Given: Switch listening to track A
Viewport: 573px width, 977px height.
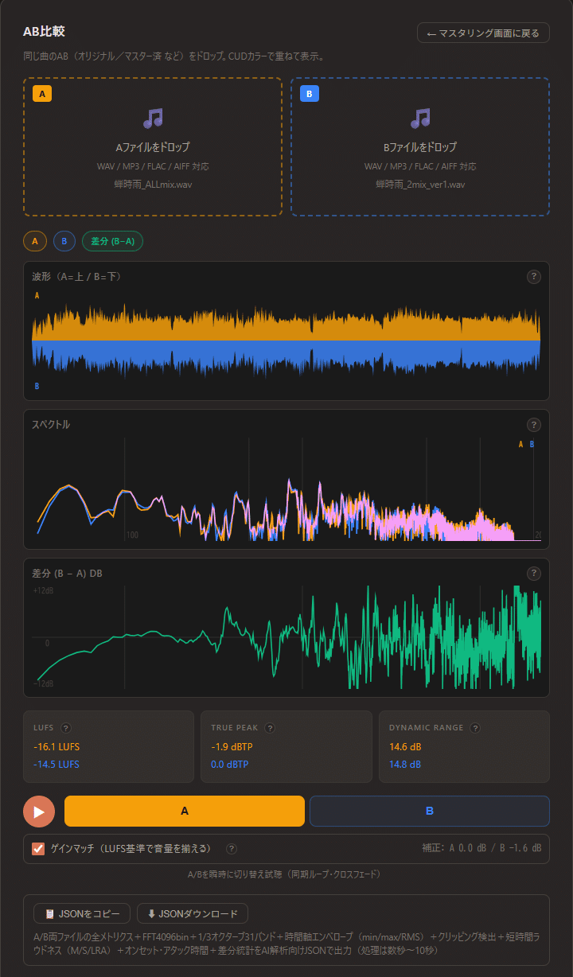Looking at the screenshot, I should (x=185, y=811).
